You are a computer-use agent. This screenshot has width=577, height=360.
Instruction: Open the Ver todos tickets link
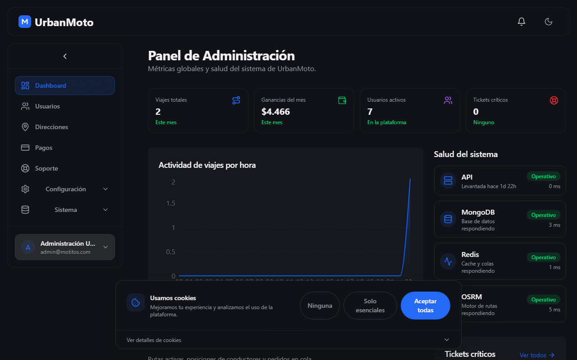tap(537, 355)
